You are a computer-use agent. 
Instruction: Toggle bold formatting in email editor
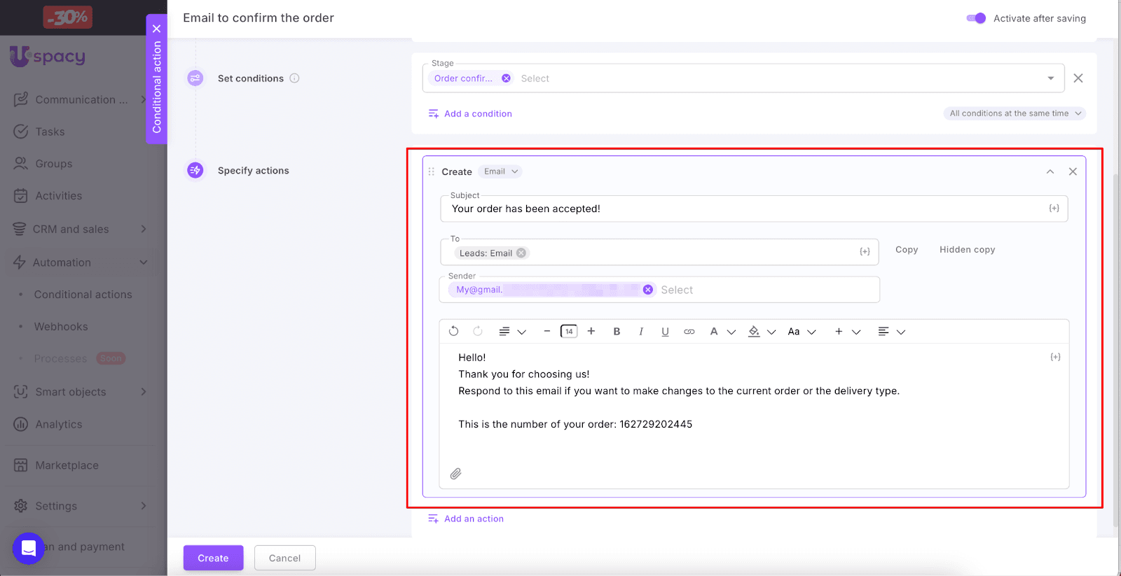[x=617, y=332]
